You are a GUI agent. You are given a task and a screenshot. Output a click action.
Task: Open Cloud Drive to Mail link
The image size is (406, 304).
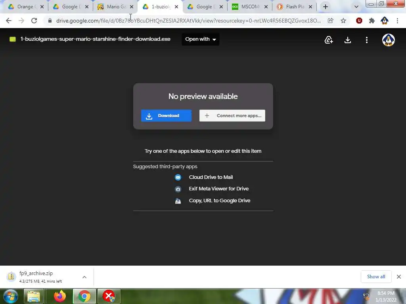[x=211, y=177]
